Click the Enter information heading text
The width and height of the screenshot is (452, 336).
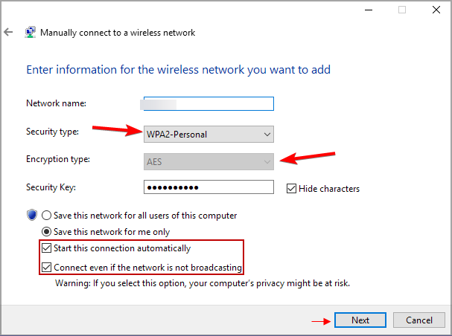coord(178,70)
